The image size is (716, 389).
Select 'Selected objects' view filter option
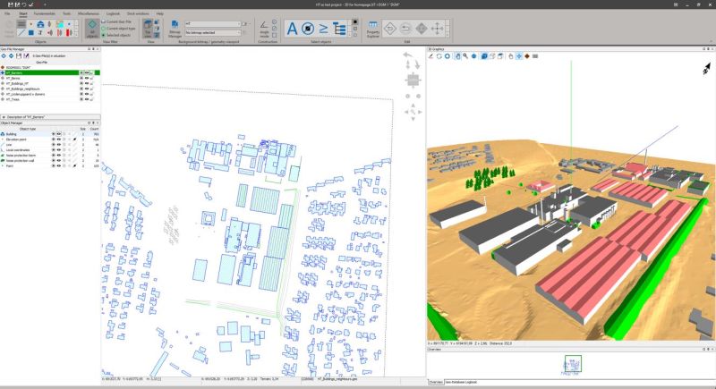[116, 35]
